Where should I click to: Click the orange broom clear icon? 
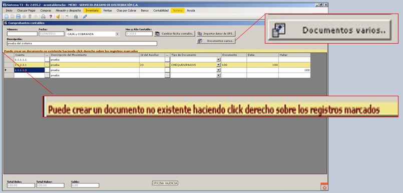pyautogui.click(x=58, y=17)
